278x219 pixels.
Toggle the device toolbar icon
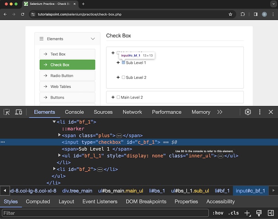pos(18,112)
